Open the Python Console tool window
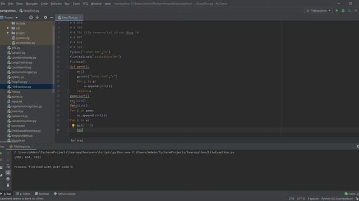Image resolution: width=359 pixels, height=201 pixels. [65, 194]
